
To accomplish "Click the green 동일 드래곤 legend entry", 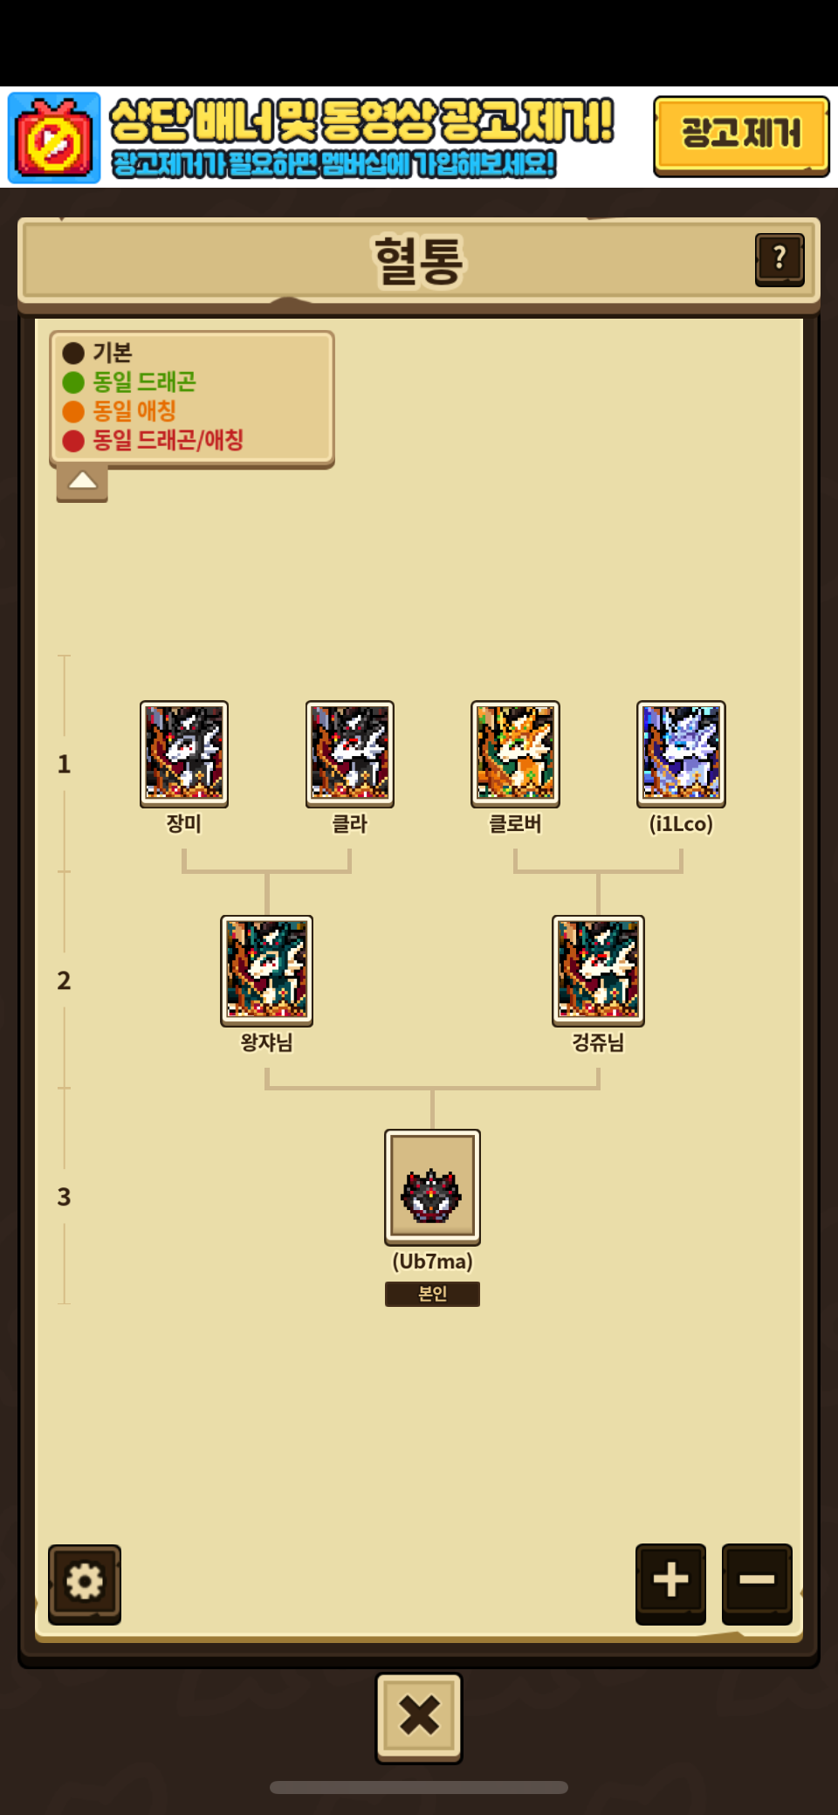I will 129,382.
